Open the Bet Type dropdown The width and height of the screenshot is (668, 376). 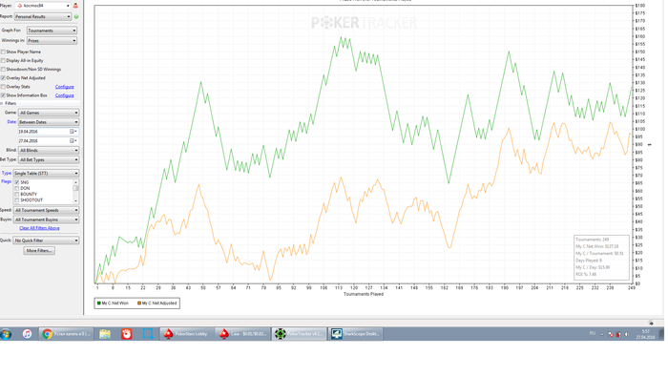pyautogui.click(x=48, y=159)
